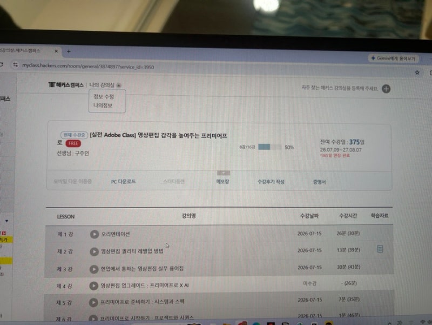
Task: Bookmark this page with the star icon
Action: coord(417,72)
